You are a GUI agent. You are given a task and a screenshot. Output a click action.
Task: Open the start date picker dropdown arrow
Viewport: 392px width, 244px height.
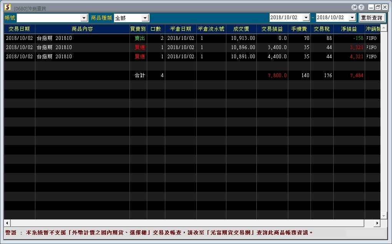[306, 18]
